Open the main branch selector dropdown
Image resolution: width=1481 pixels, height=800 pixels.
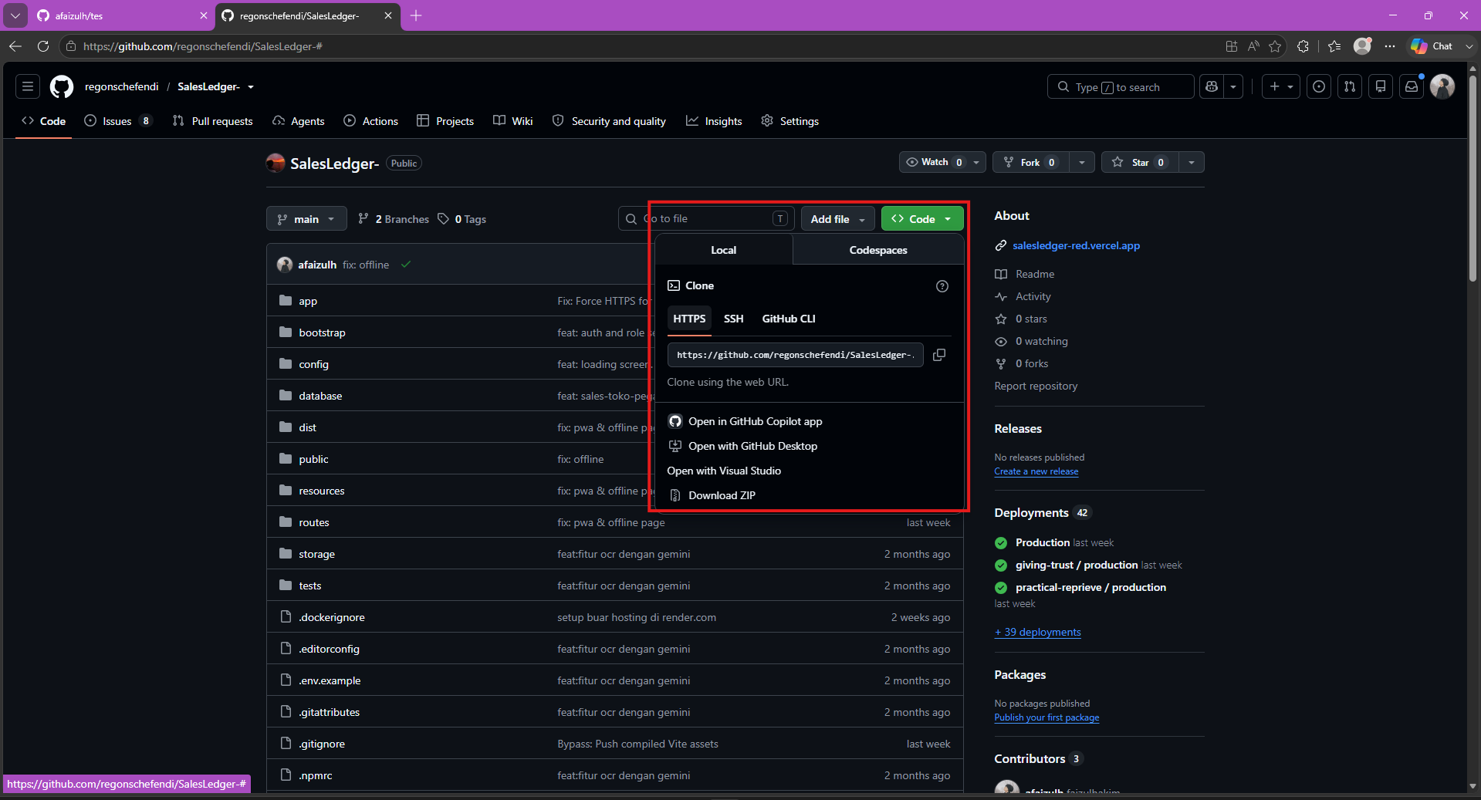(x=306, y=219)
